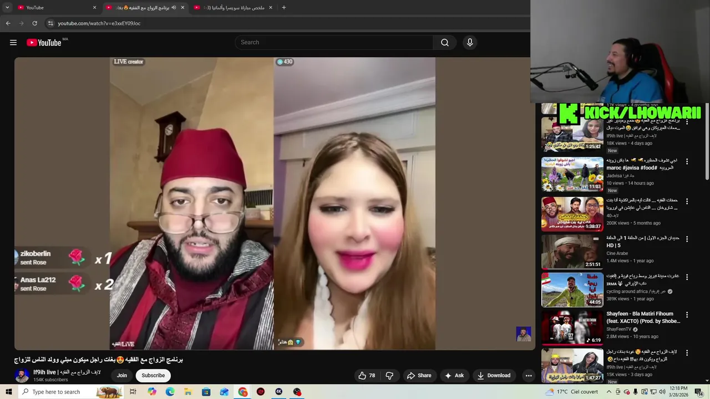Open the notification center with 14 notifications
Viewport: 710px width, 399px height.
[x=699, y=392]
